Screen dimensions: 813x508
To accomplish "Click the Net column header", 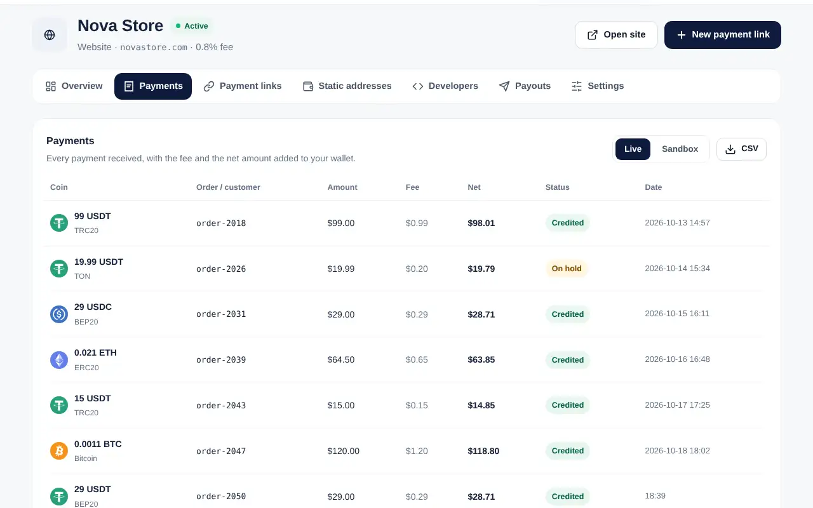I will (474, 187).
